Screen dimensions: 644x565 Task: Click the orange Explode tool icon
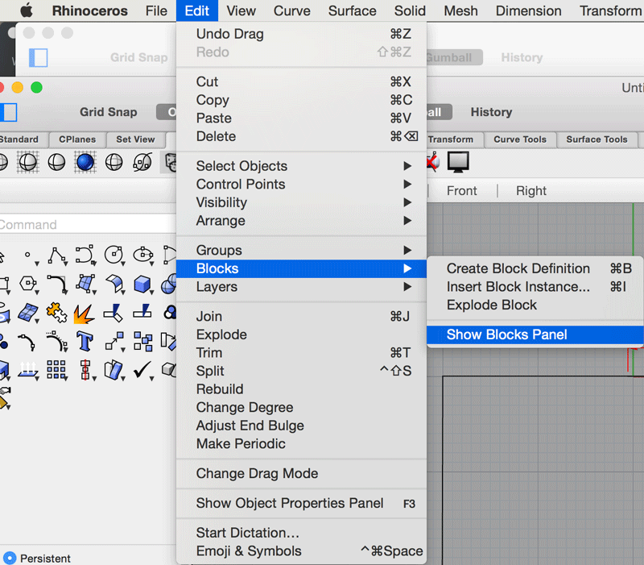click(x=85, y=314)
